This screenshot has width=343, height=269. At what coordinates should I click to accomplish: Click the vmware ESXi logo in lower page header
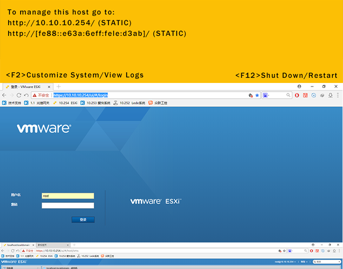point(14,262)
